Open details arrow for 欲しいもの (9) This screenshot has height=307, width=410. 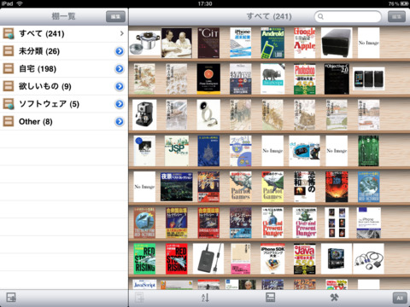pyautogui.click(x=120, y=86)
